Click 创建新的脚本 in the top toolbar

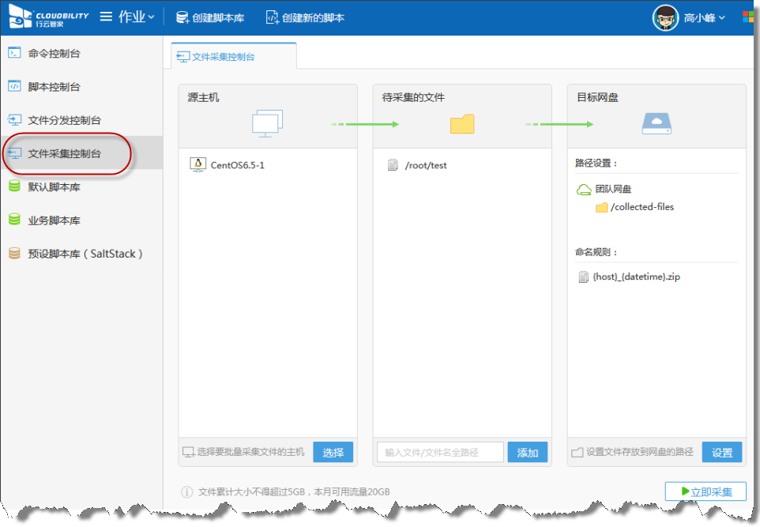pyautogui.click(x=305, y=17)
